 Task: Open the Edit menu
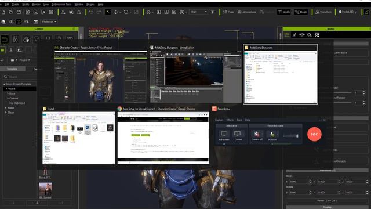click(x=6, y=5)
